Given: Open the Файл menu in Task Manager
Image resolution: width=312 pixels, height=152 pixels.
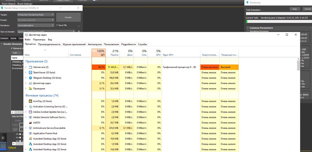Looking at the screenshot, I should click(27, 39).
